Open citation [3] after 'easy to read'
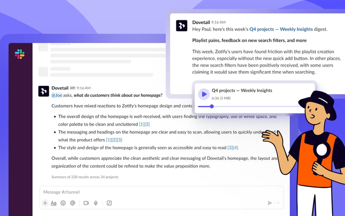Screen dimensions: 345x216 pyautogui.click(x=230, y=148)
